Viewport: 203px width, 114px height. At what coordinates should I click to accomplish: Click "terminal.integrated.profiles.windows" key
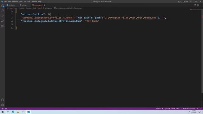[x=48, y=18]
